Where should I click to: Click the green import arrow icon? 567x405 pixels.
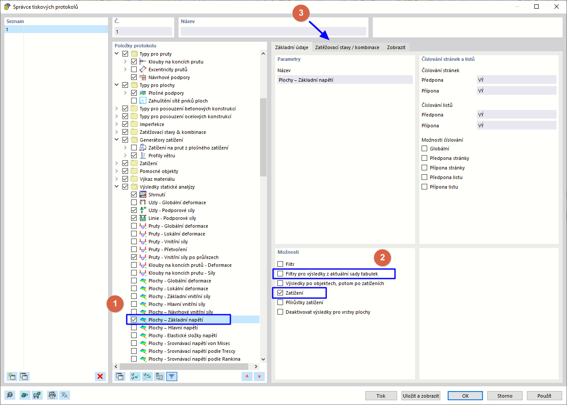(x=24, y=395)
